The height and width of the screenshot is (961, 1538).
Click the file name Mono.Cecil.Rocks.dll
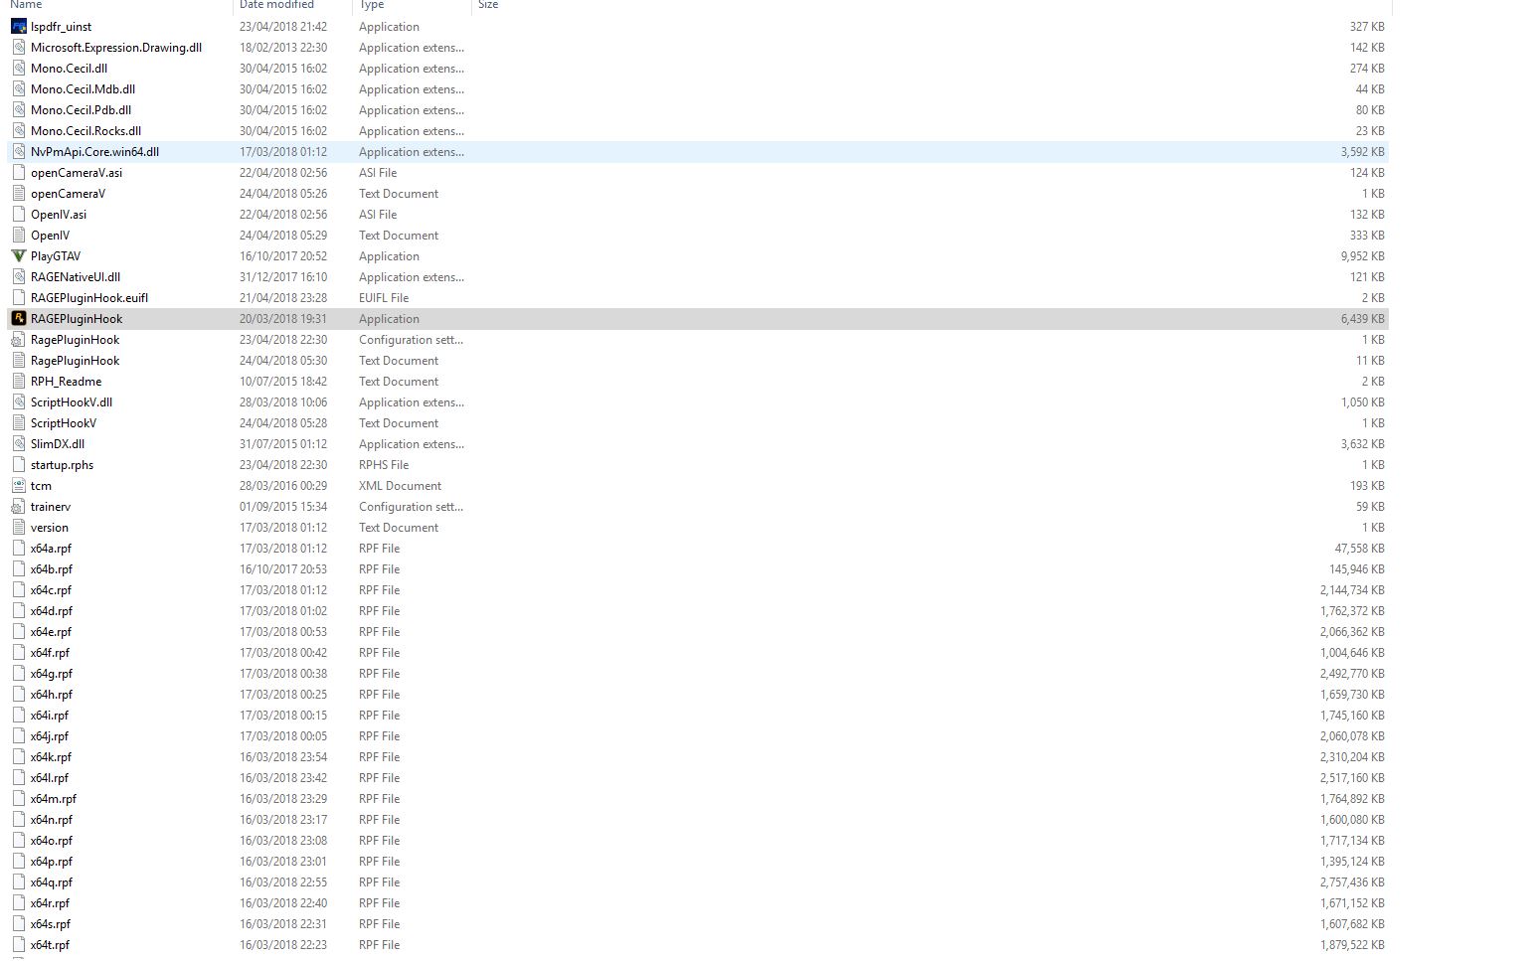(x=85, y=131)
